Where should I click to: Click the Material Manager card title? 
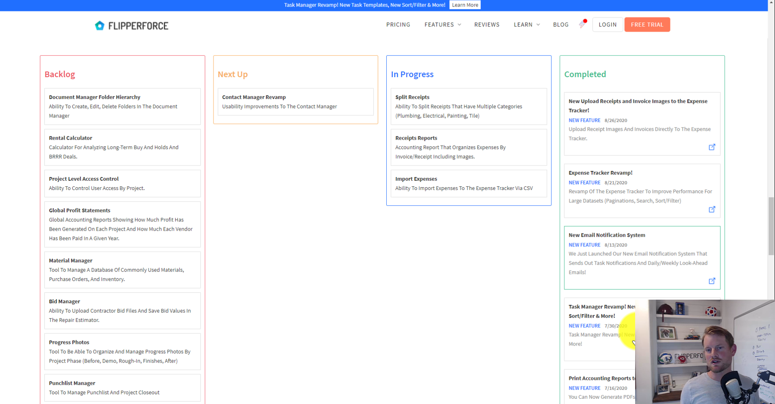(x=71, y=261)
